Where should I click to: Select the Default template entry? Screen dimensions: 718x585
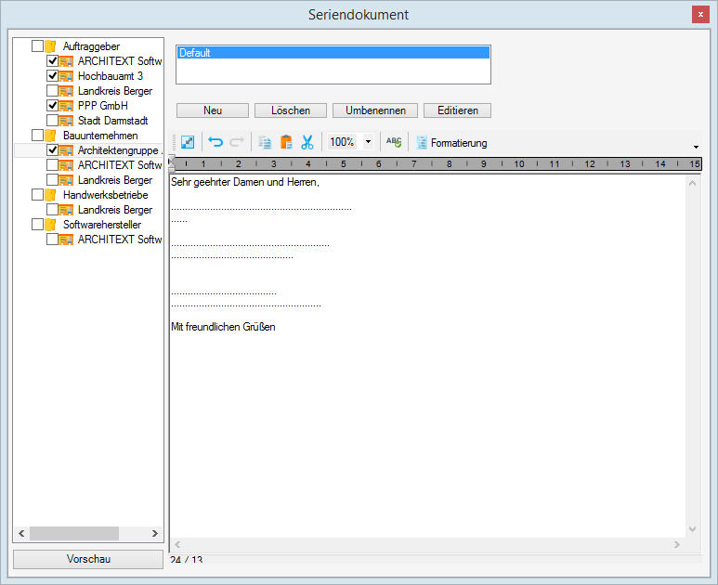pyautogui.click(x=333, y=53)
